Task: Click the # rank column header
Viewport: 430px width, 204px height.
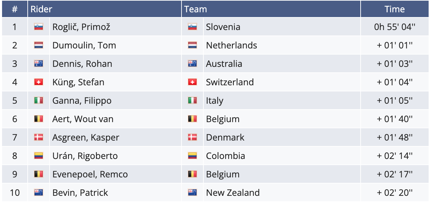Action: pos(15,9)
